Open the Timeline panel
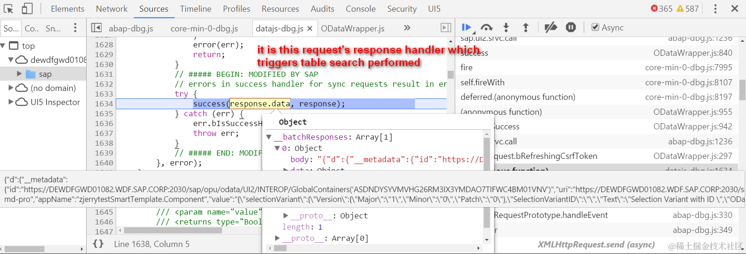 coord(196,8)
